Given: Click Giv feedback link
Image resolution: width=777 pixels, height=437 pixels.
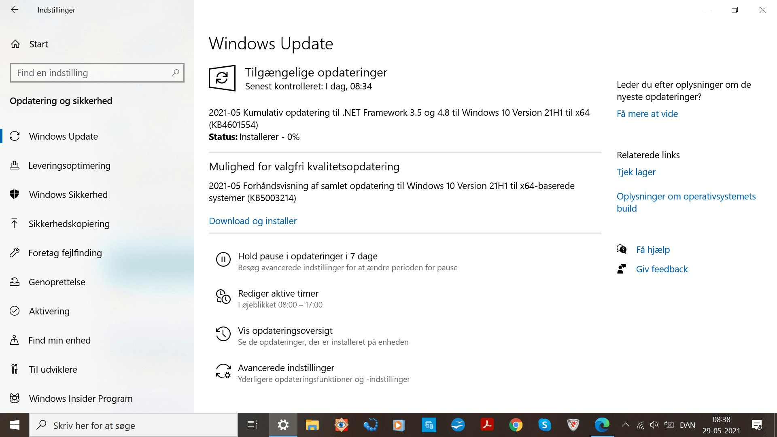Looking at the screenshot, I should [662, 269].
